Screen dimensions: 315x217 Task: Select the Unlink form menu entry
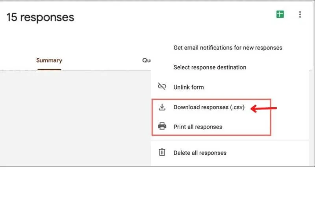coord(188,87)
